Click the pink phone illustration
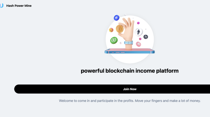The image size is (210, 117). click(x=130, y=52)
